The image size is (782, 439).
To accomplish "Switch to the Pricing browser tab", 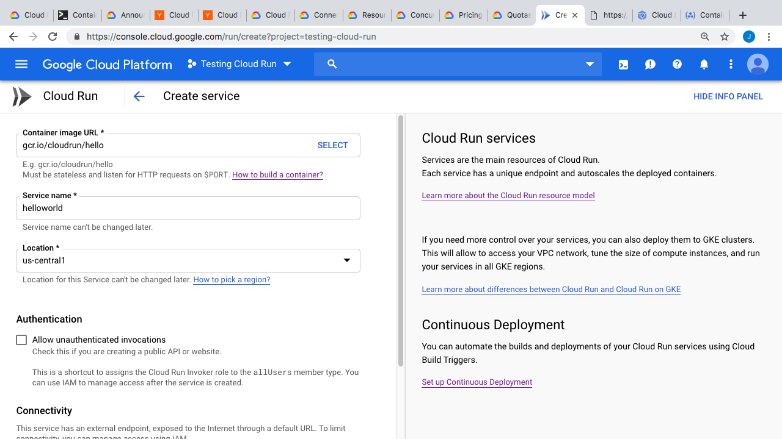I will pyautogui.click(x=463, y=15).
